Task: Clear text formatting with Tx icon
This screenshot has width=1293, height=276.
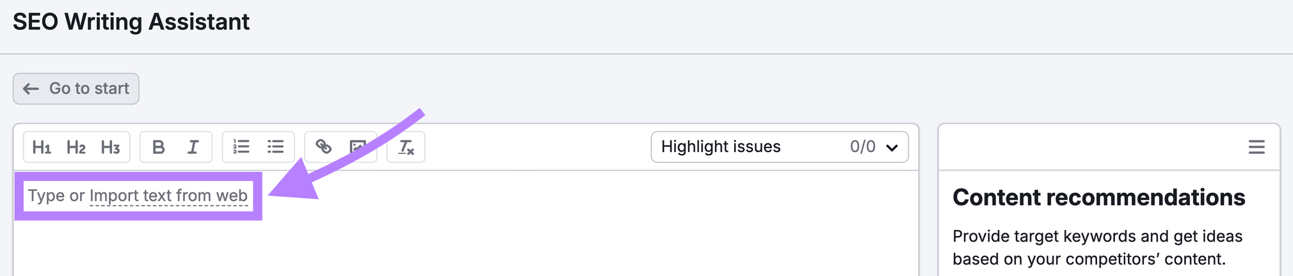Action: coord(406,148)
